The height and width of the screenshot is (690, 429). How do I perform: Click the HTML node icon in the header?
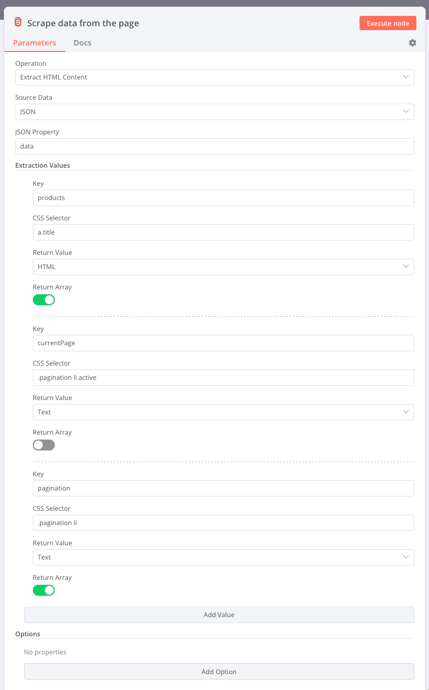[18, 22]
